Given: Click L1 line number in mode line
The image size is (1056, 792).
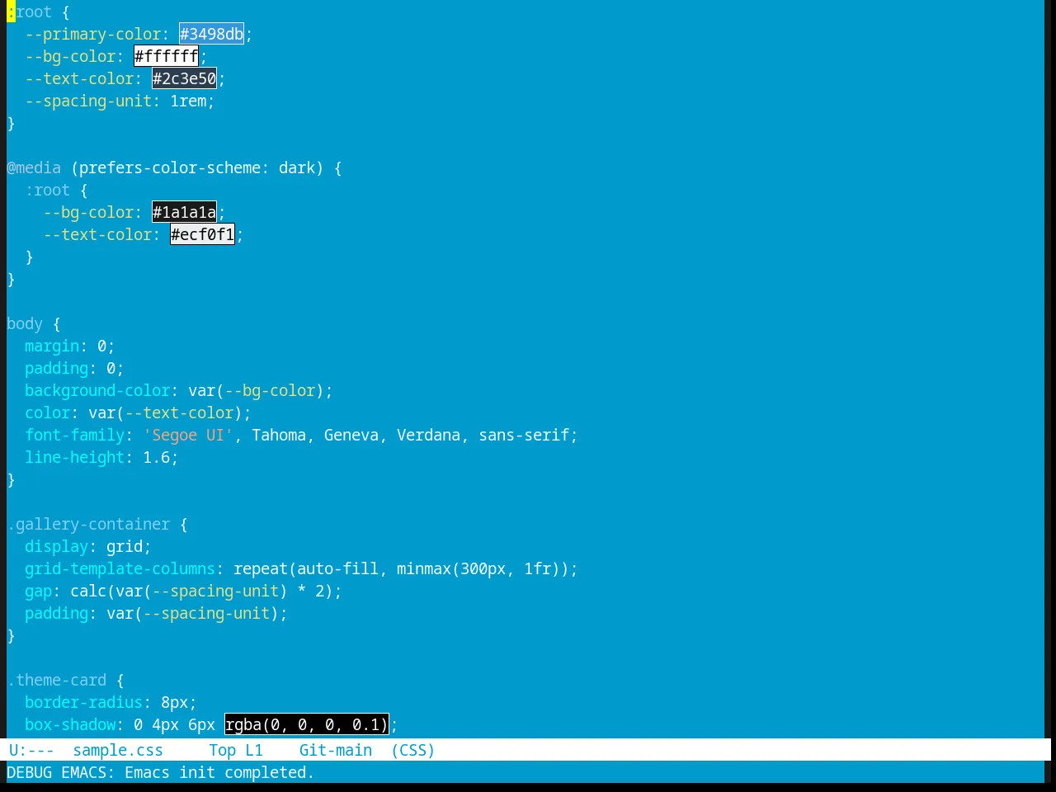Looking at the screenshot, I should point(253,750).
